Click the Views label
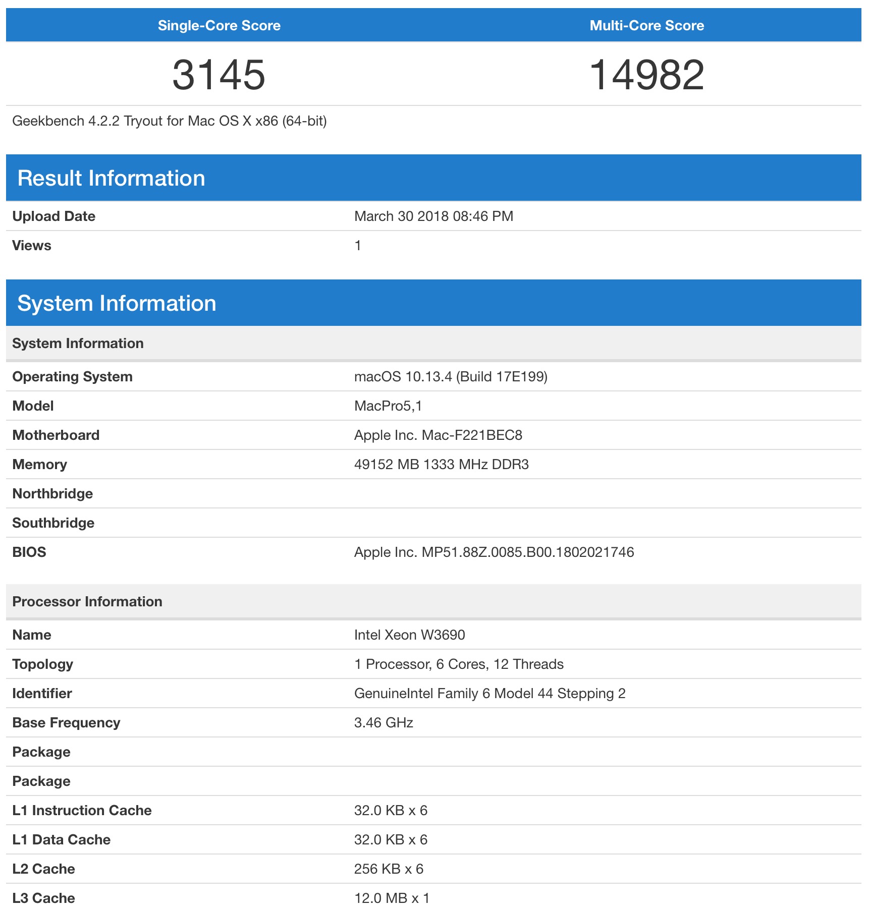 [31, 246]
